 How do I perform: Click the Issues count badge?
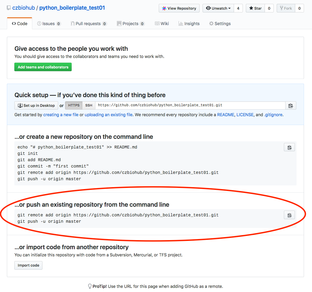tap(58, 24)
